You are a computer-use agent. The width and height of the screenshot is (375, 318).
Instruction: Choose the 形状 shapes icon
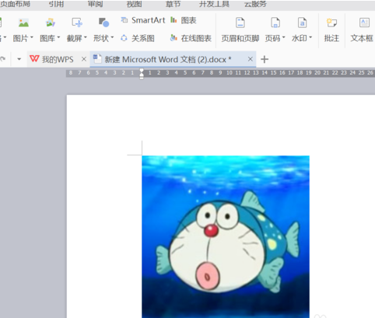[103, 23]
